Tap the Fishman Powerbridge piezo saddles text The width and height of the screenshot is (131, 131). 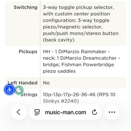[78, 68]
